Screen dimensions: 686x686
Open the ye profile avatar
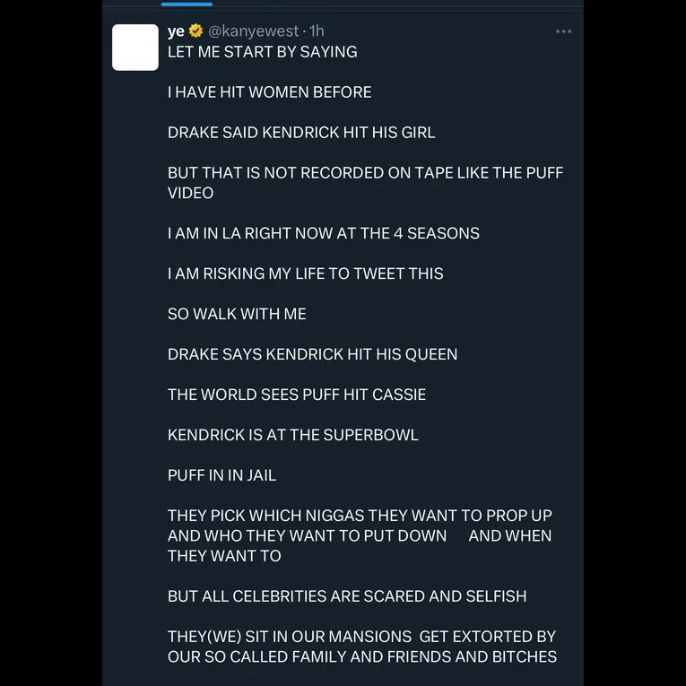click(135, 48)
